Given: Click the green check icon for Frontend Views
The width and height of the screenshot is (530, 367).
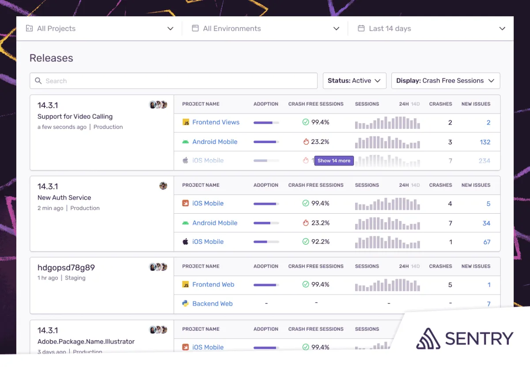Looking at the screenshot, I should coord(306,122).
